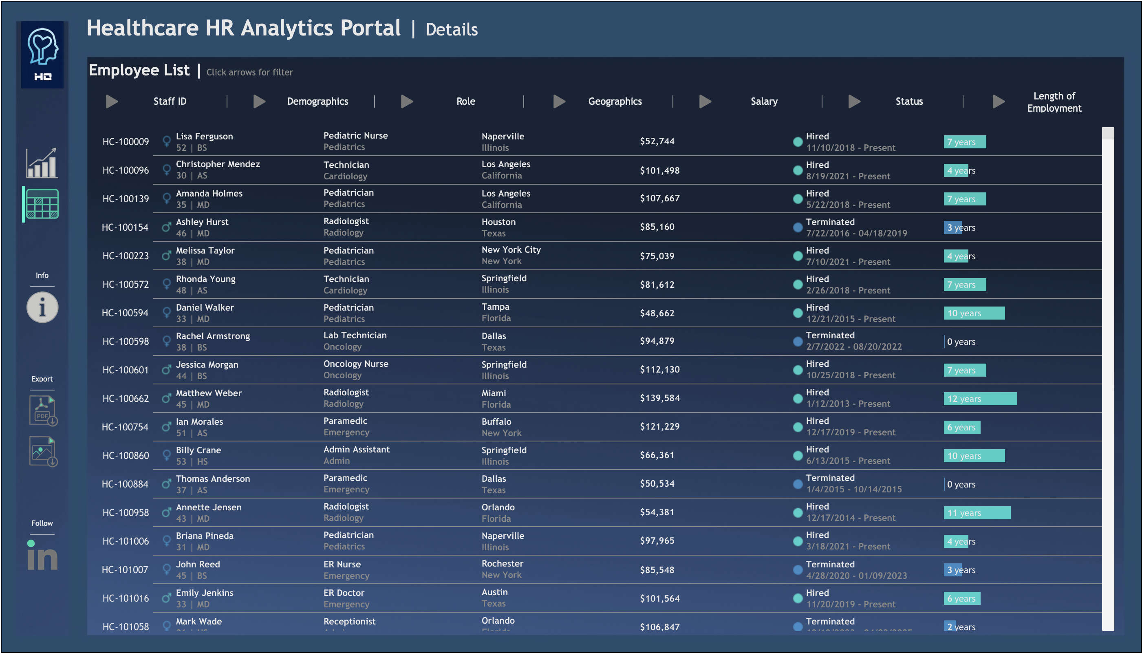Select the Employee List header
The height and width of the screenshot is (653, 1142).
pos(139,70)
